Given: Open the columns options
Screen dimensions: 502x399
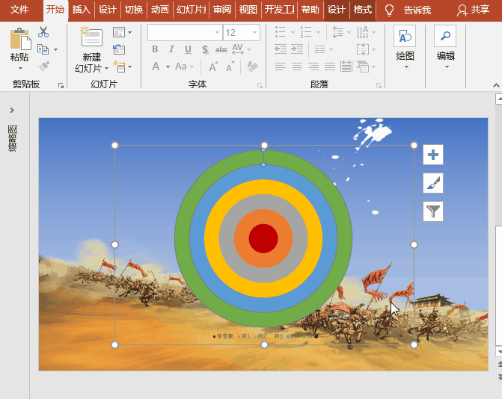Looking at the screenshot, I should [323, 49].
